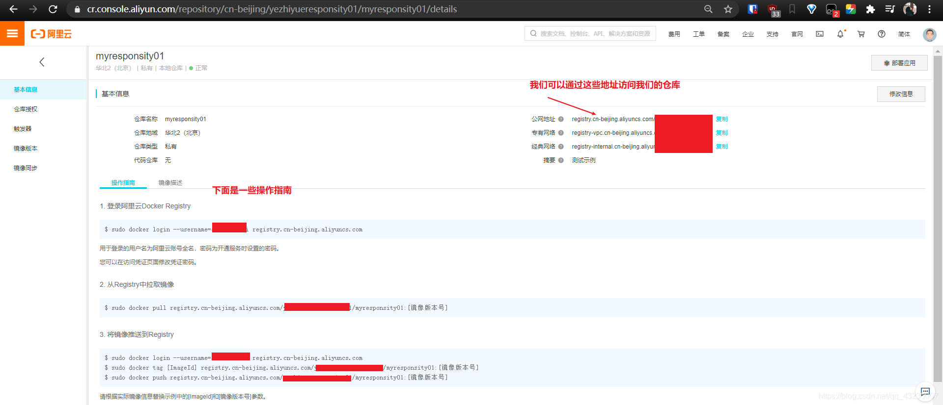Switch language via 简体
Viewport: 943px width, 405px height.
(x=904, y=34)
